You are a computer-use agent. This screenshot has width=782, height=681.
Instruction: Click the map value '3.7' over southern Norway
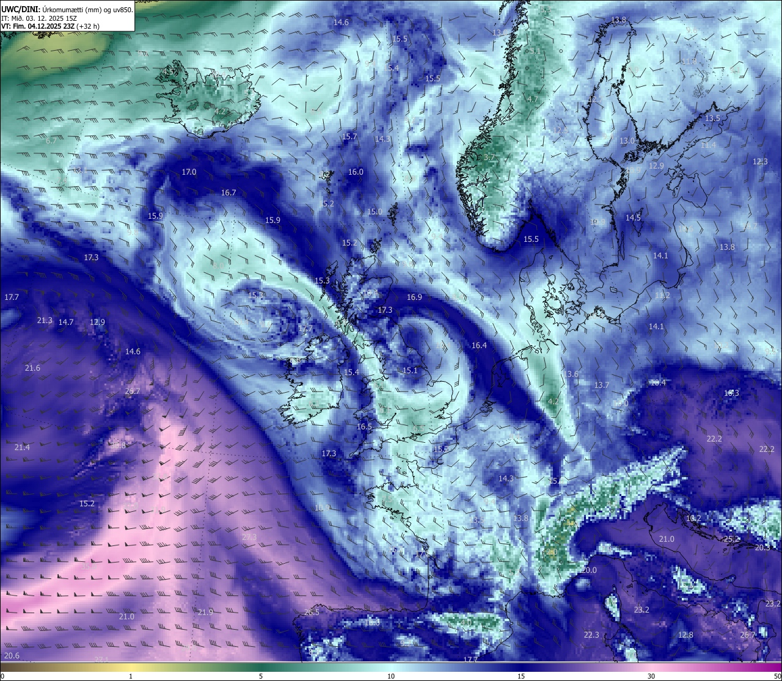[489, 157]
